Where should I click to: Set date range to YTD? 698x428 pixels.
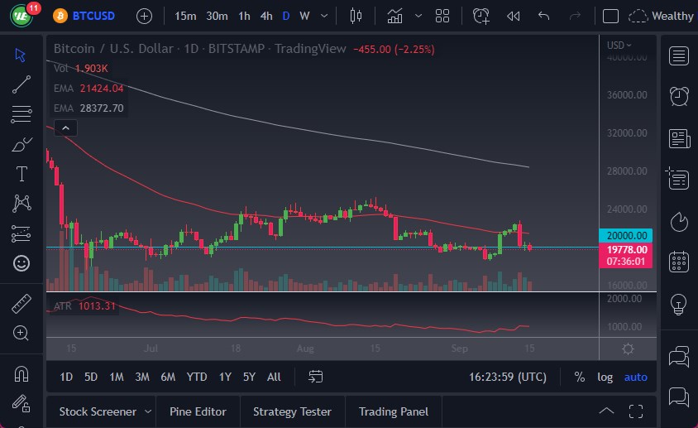point(197,377)
